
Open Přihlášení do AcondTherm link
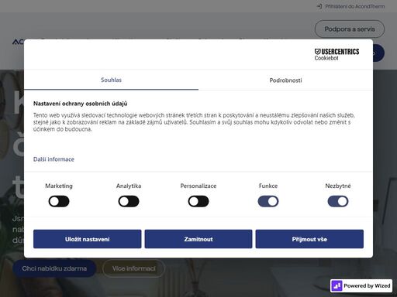coord(354,6)
